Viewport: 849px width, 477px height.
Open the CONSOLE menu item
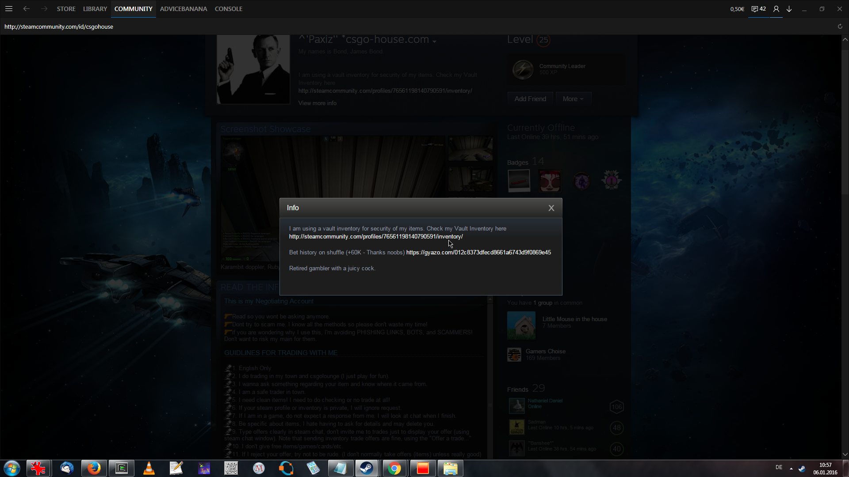coord(229,9)
